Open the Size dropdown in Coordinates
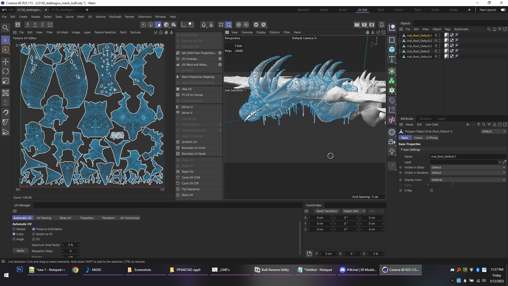Viewport: 508px width, 286px height. point(376,211)
